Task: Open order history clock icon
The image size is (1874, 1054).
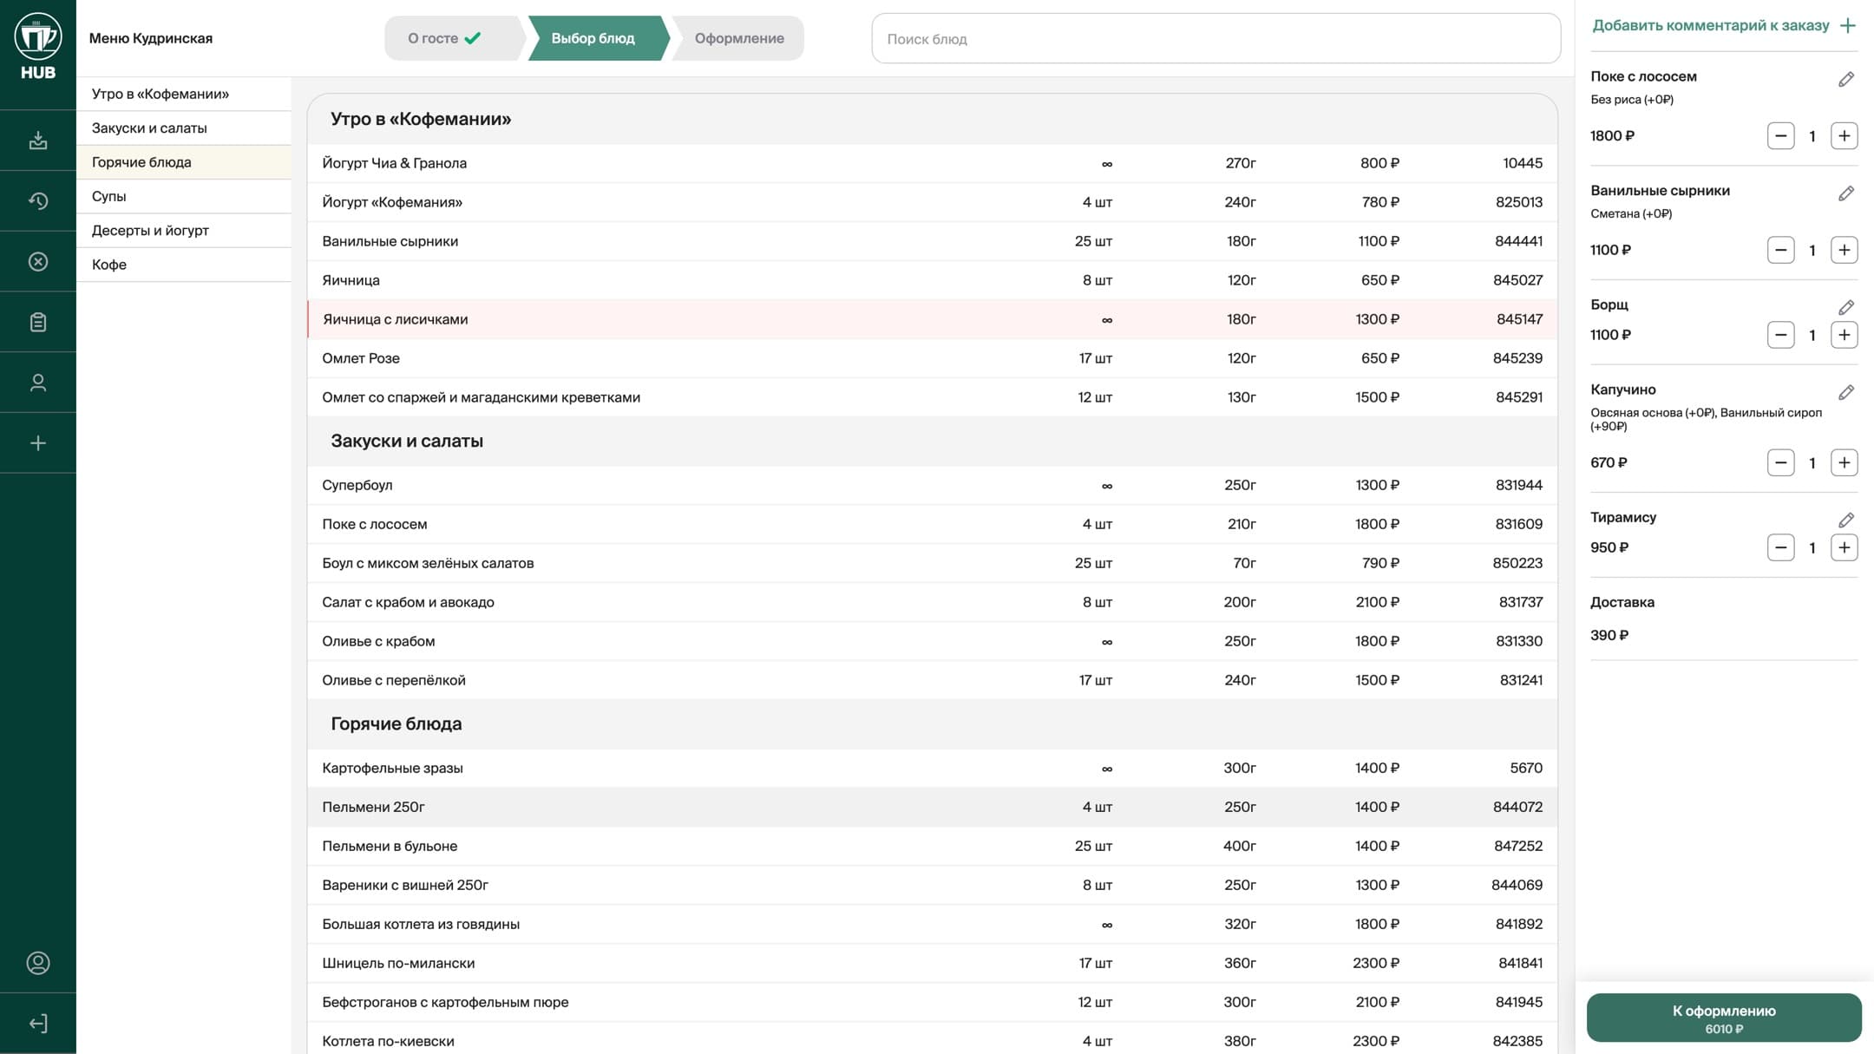Action: point(38,201)
